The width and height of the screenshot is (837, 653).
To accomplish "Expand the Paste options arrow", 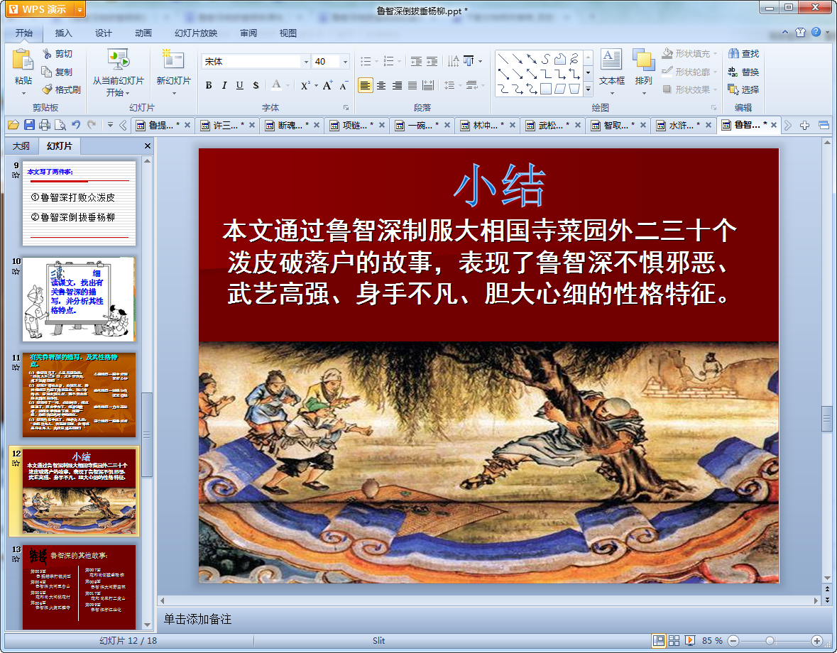I will coord(23,94).
